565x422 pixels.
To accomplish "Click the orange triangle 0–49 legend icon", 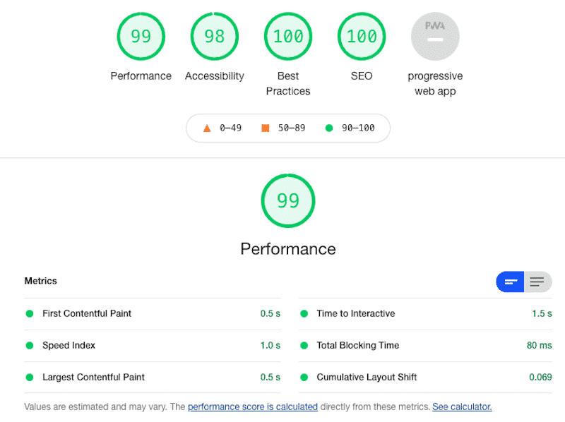I will (206, 128).
